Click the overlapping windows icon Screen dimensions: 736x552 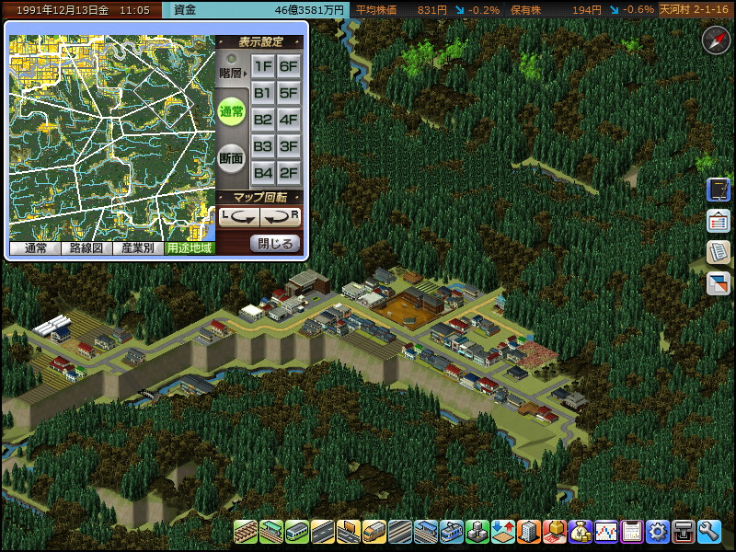pos(719,283)
